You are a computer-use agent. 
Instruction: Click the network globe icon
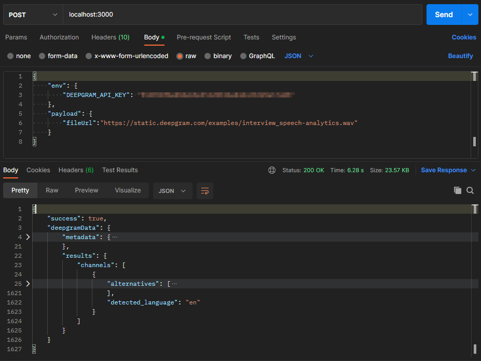[x=272, y=170]
